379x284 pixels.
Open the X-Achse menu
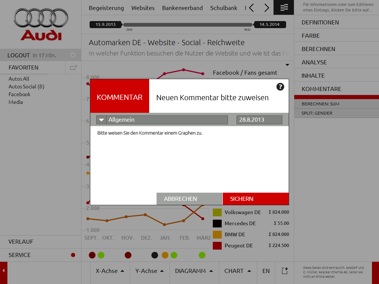click(x=110, y=271)
